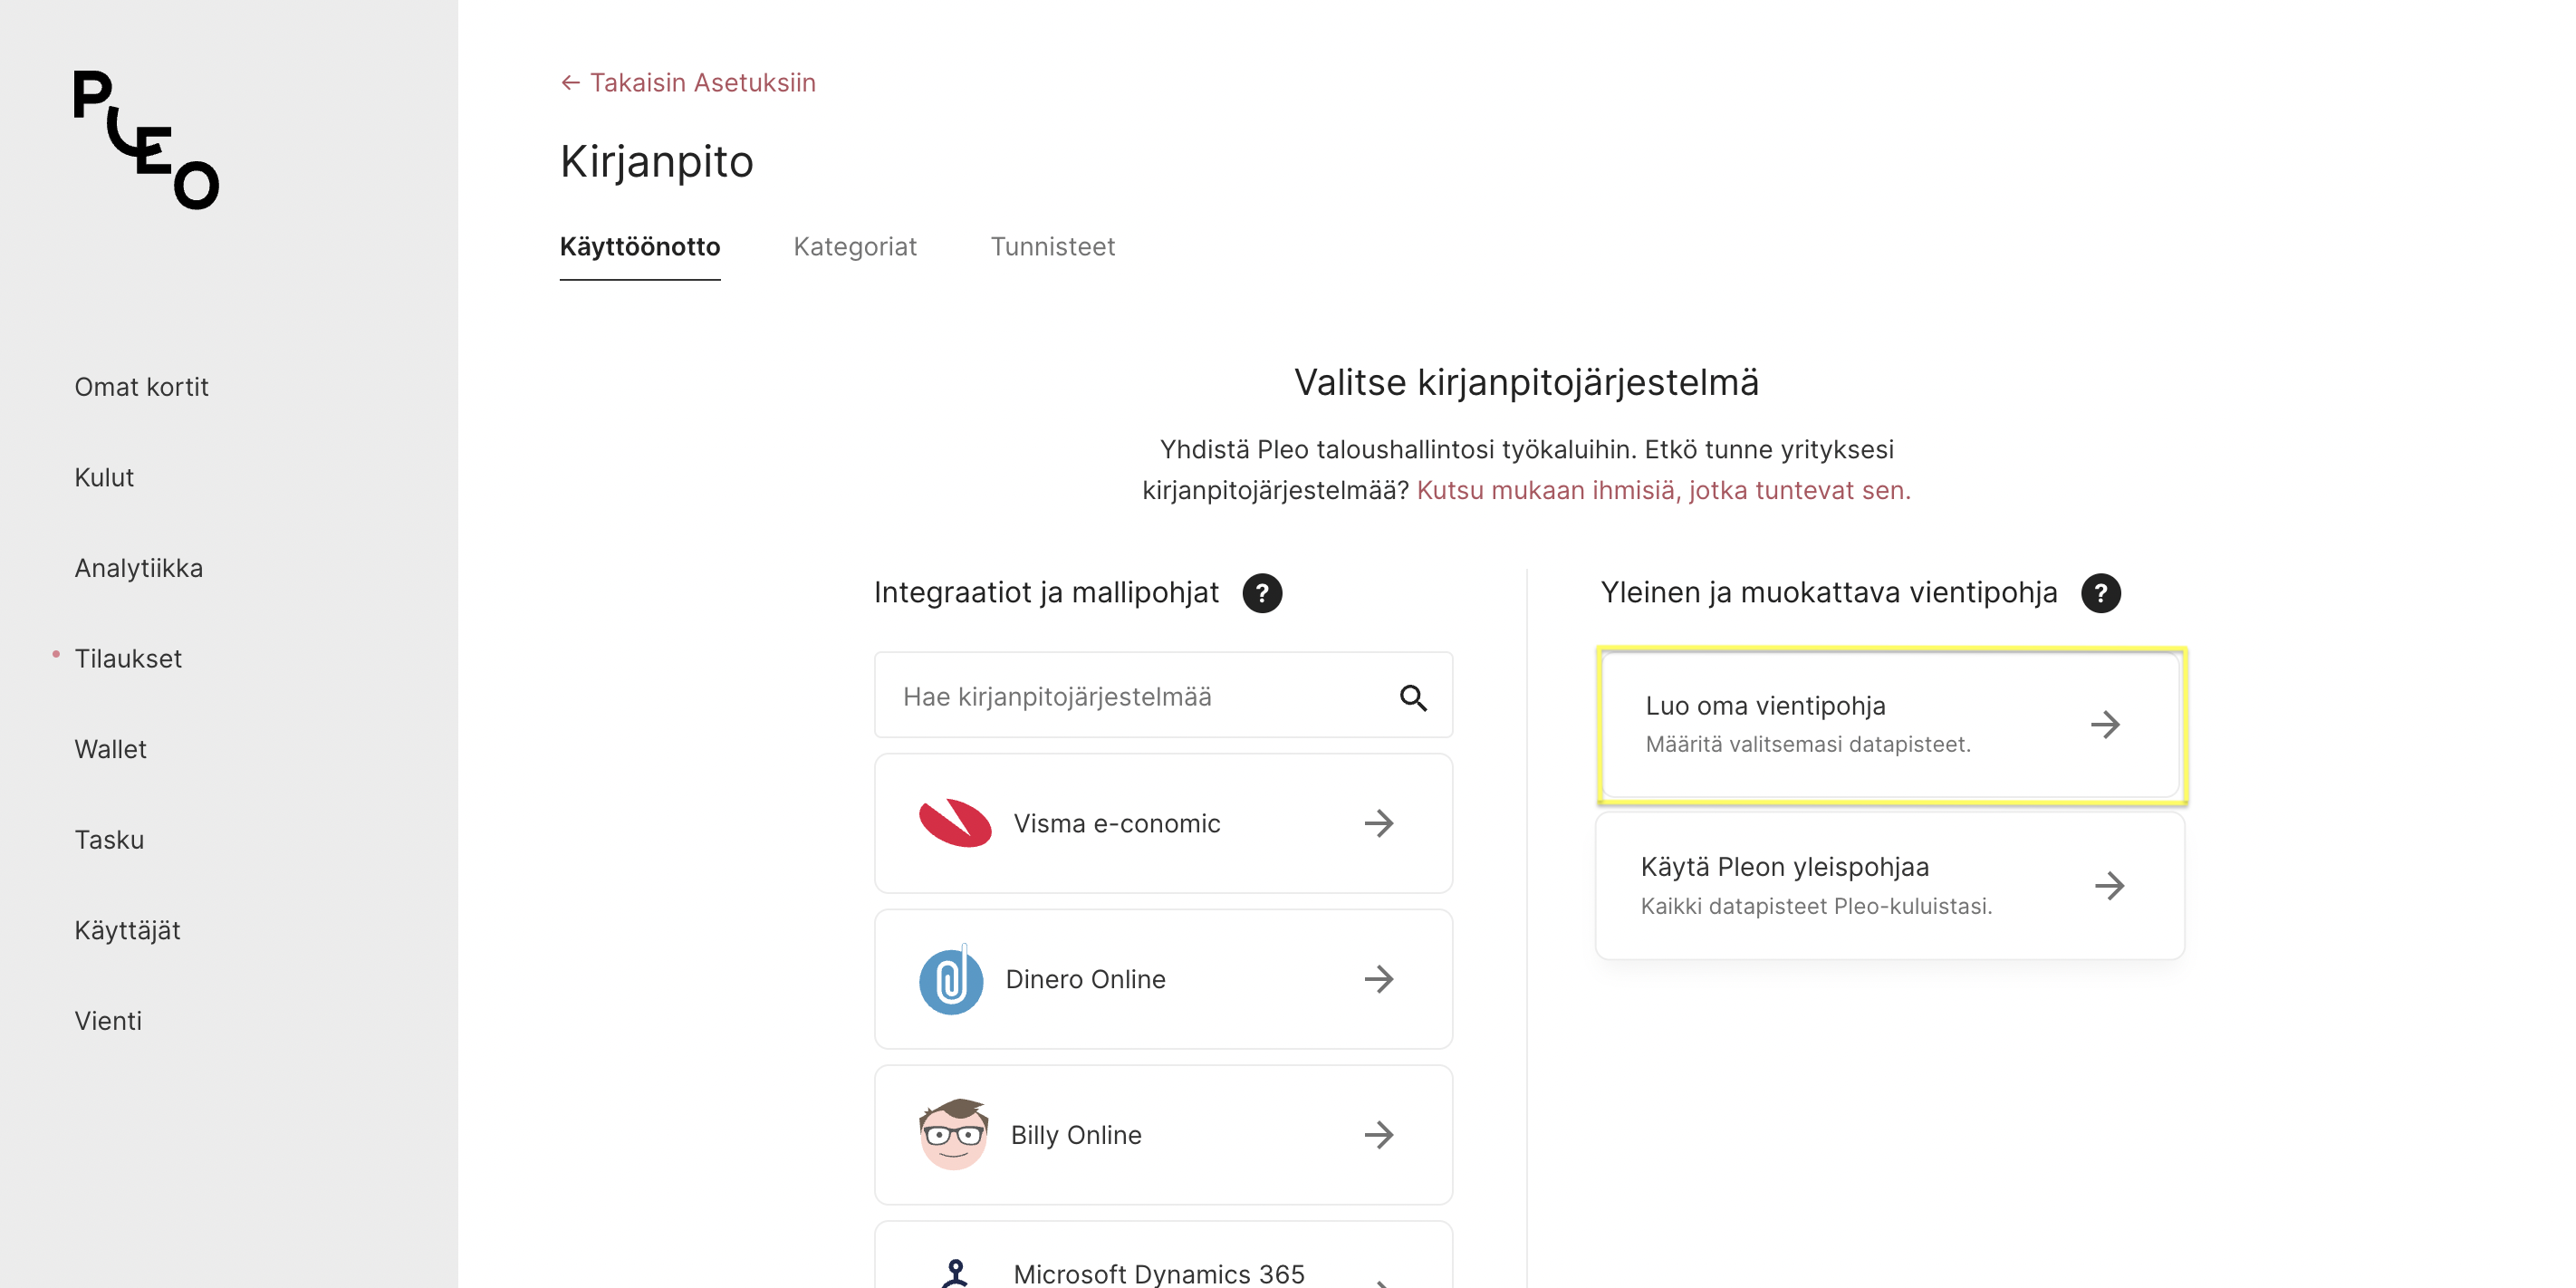Image resolution: width=2576 pixels, height=1288 pixels.
Task: Open Analytiikka in the sidebar
Action: [x=138, y=568]
